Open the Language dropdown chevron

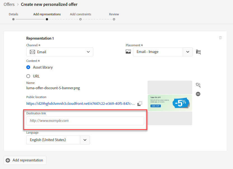click(85, 140)
